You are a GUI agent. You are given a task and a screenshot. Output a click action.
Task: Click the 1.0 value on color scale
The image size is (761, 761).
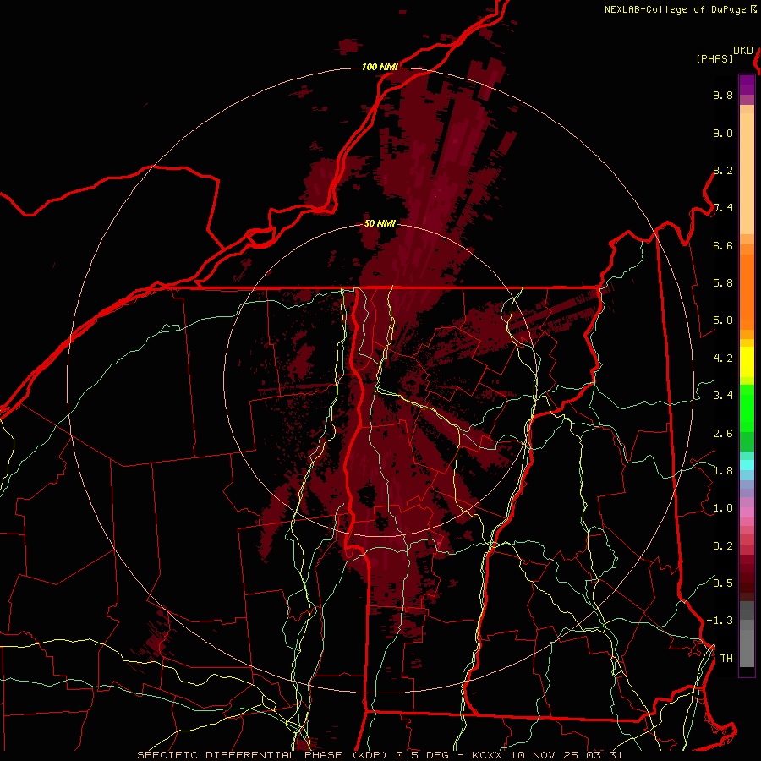pos(723,508)
